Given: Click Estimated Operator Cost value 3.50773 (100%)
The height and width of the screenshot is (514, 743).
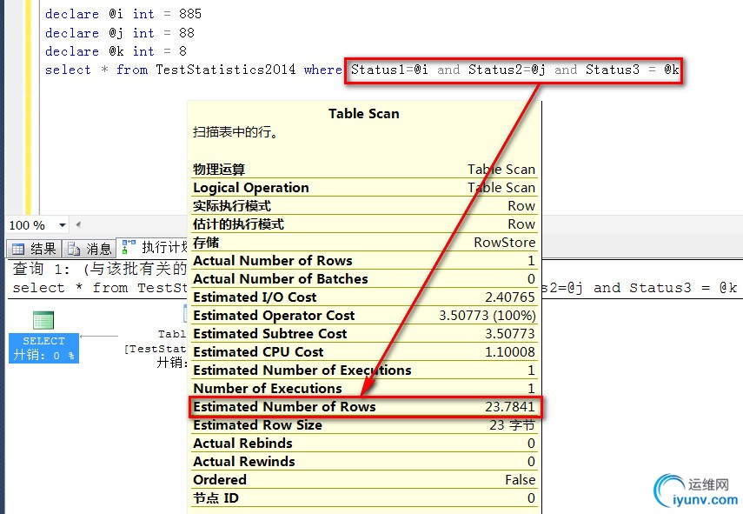Looking at the screenshot, I should coord(488,316).
